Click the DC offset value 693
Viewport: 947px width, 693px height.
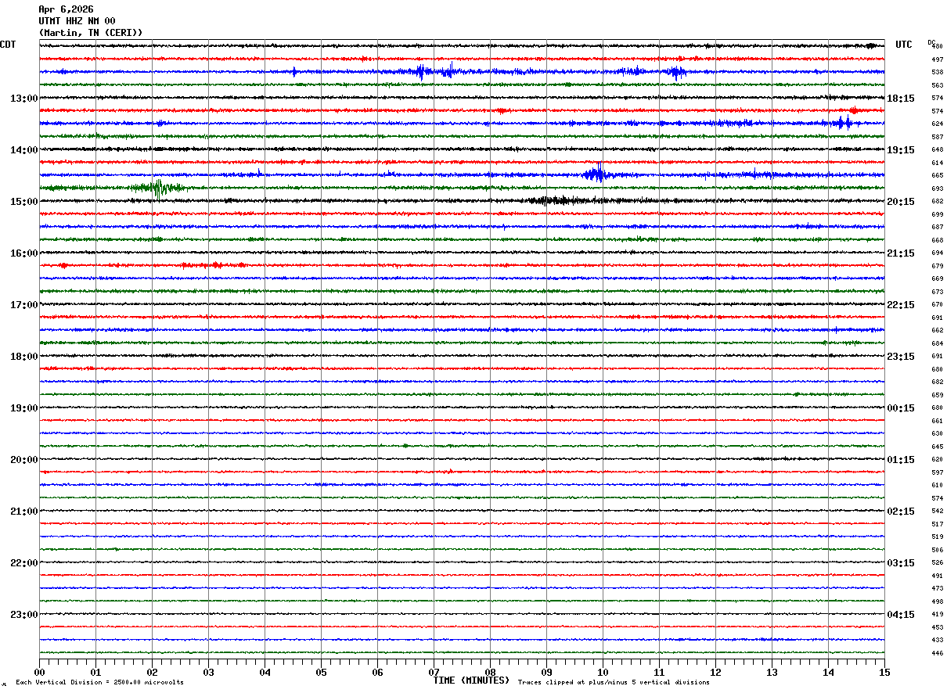tap(937, 189)
